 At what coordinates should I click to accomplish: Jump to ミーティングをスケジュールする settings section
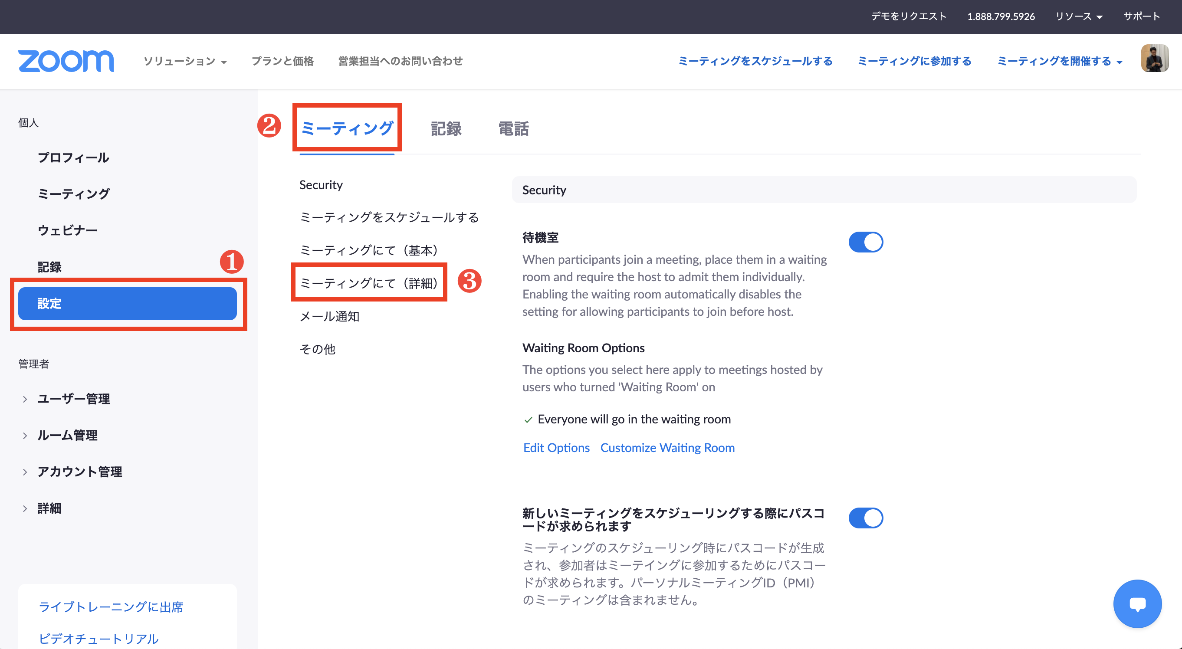point(389,217)
